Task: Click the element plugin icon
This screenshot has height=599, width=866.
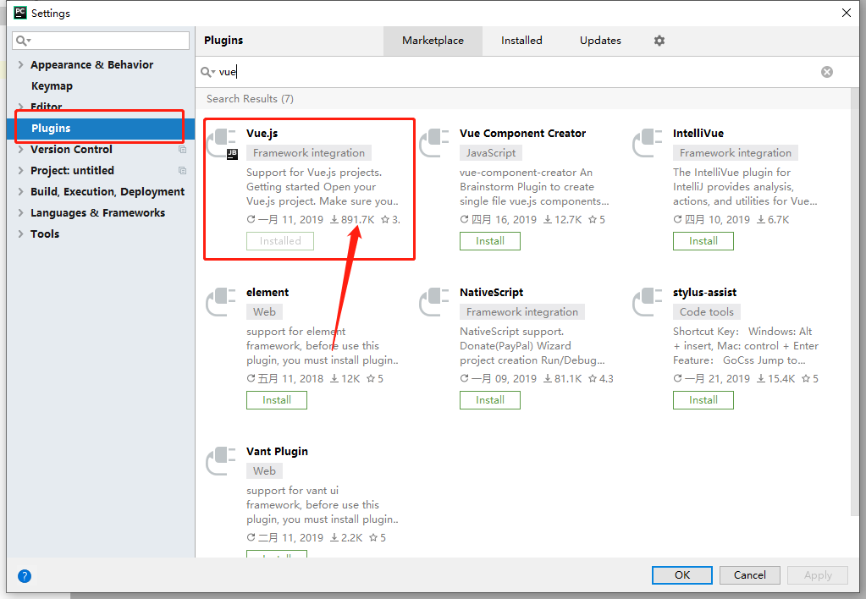Action: coord(221,301)
